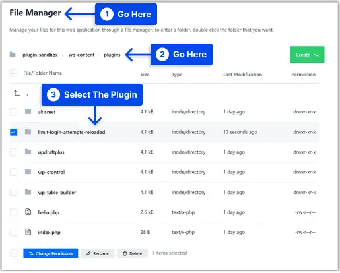Mark the hello.php checkbox
The height and width of the screenshot is (273, 340).
(13, 212)
